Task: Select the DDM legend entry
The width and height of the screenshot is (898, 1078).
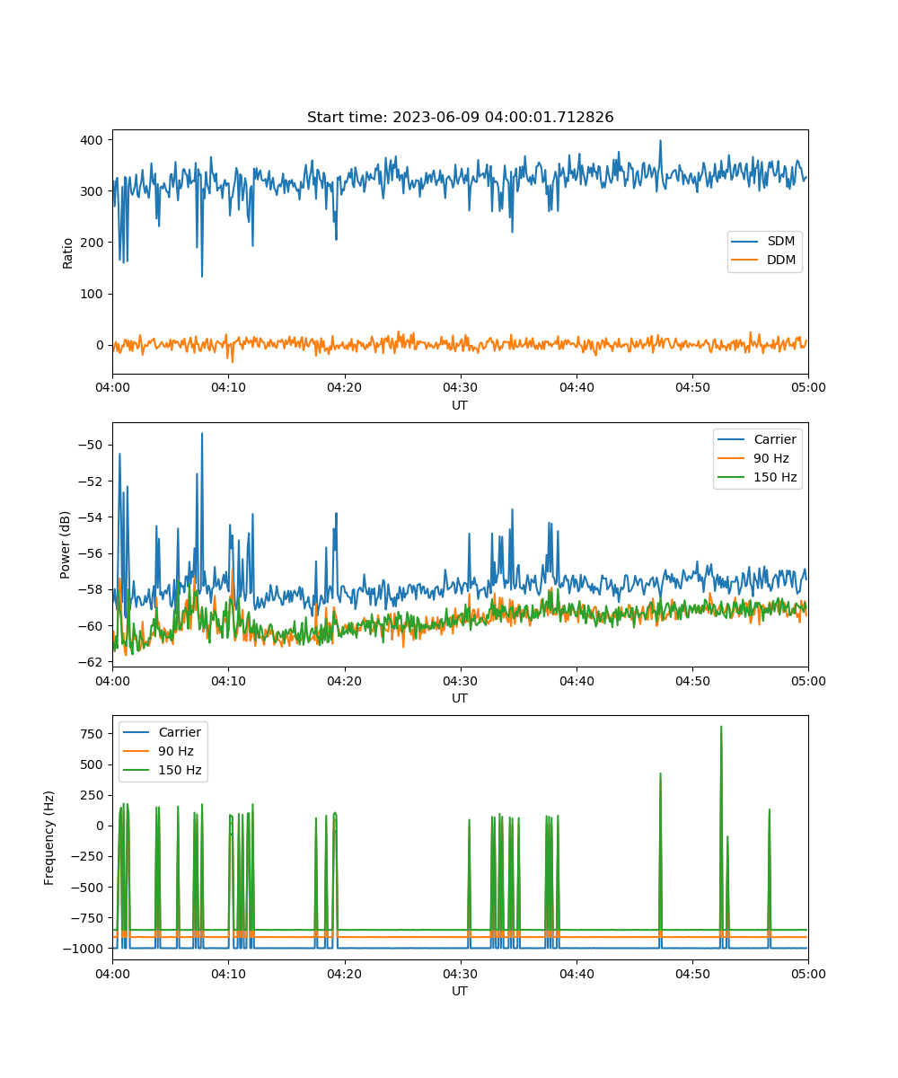Action: 764,261
